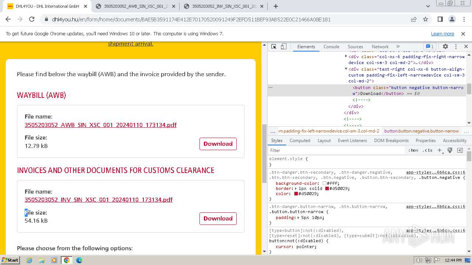
Task: Share this page via the share icon
Action: (414, 20)
